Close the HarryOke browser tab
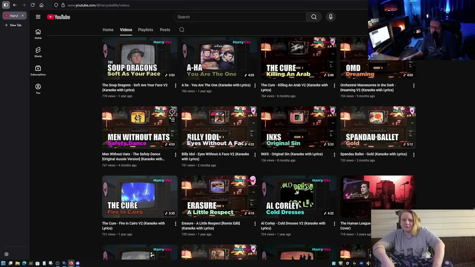Screen dimensions: 475x267 (x=22, y=16)
